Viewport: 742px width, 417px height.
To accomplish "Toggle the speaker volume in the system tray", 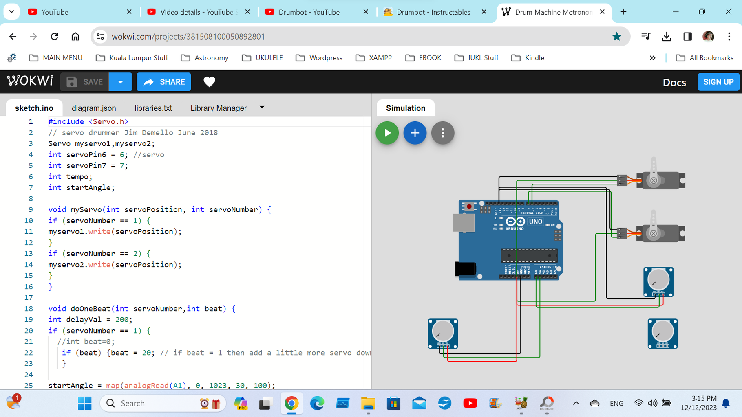I will tap(653, 403).
